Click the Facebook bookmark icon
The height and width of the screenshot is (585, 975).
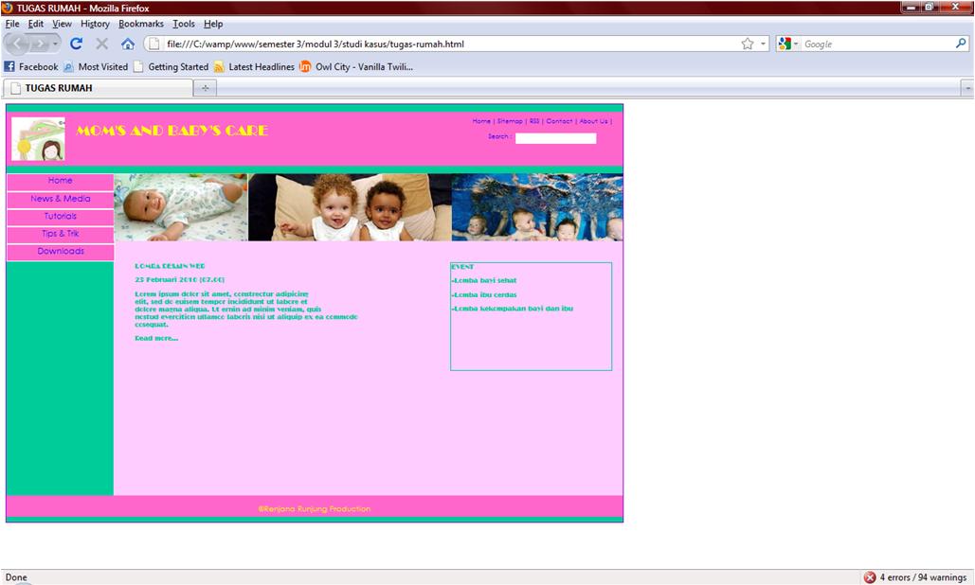pos(9,66)
